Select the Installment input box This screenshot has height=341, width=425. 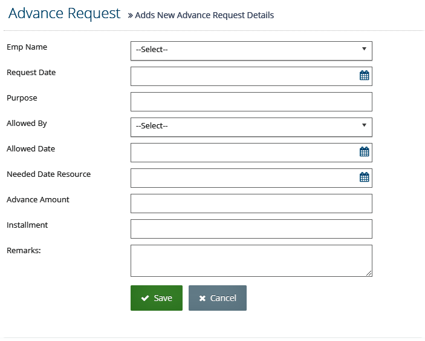click(251, 229)
